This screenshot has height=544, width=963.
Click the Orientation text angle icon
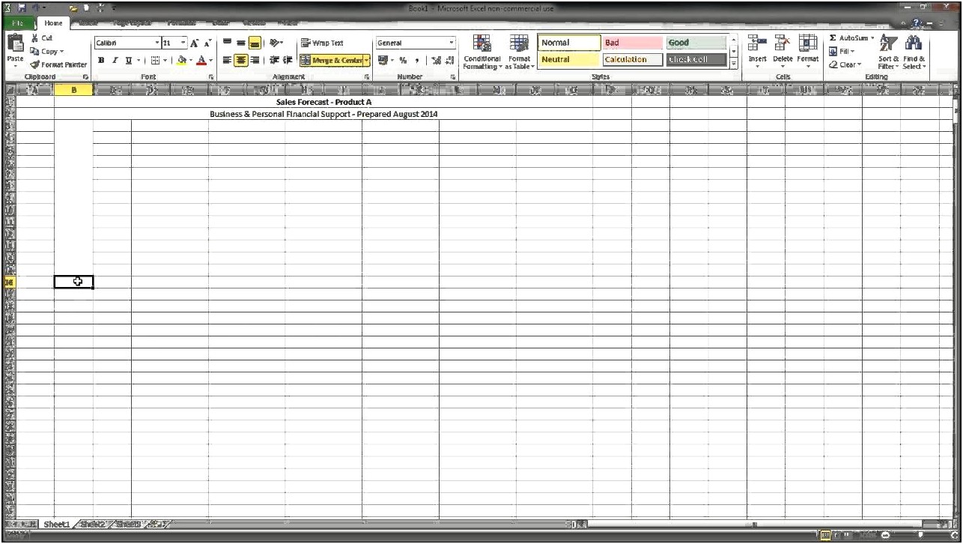click(275, 43)
